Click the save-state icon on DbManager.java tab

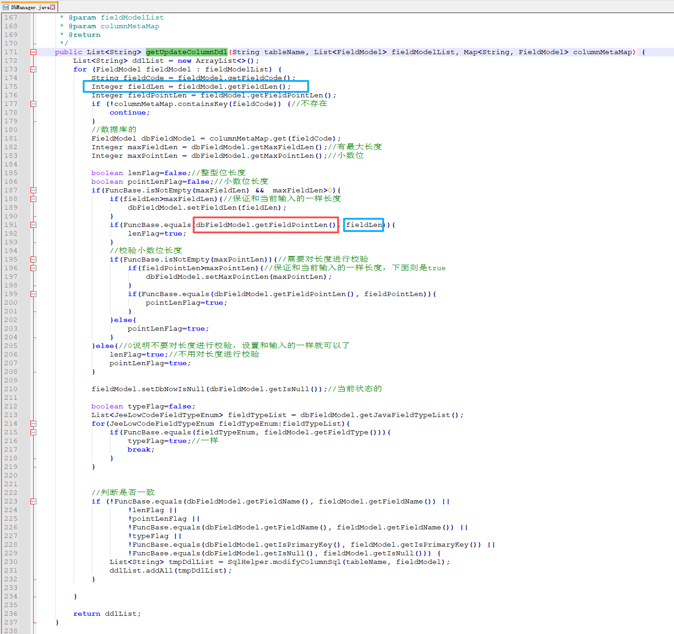point(5,7)
